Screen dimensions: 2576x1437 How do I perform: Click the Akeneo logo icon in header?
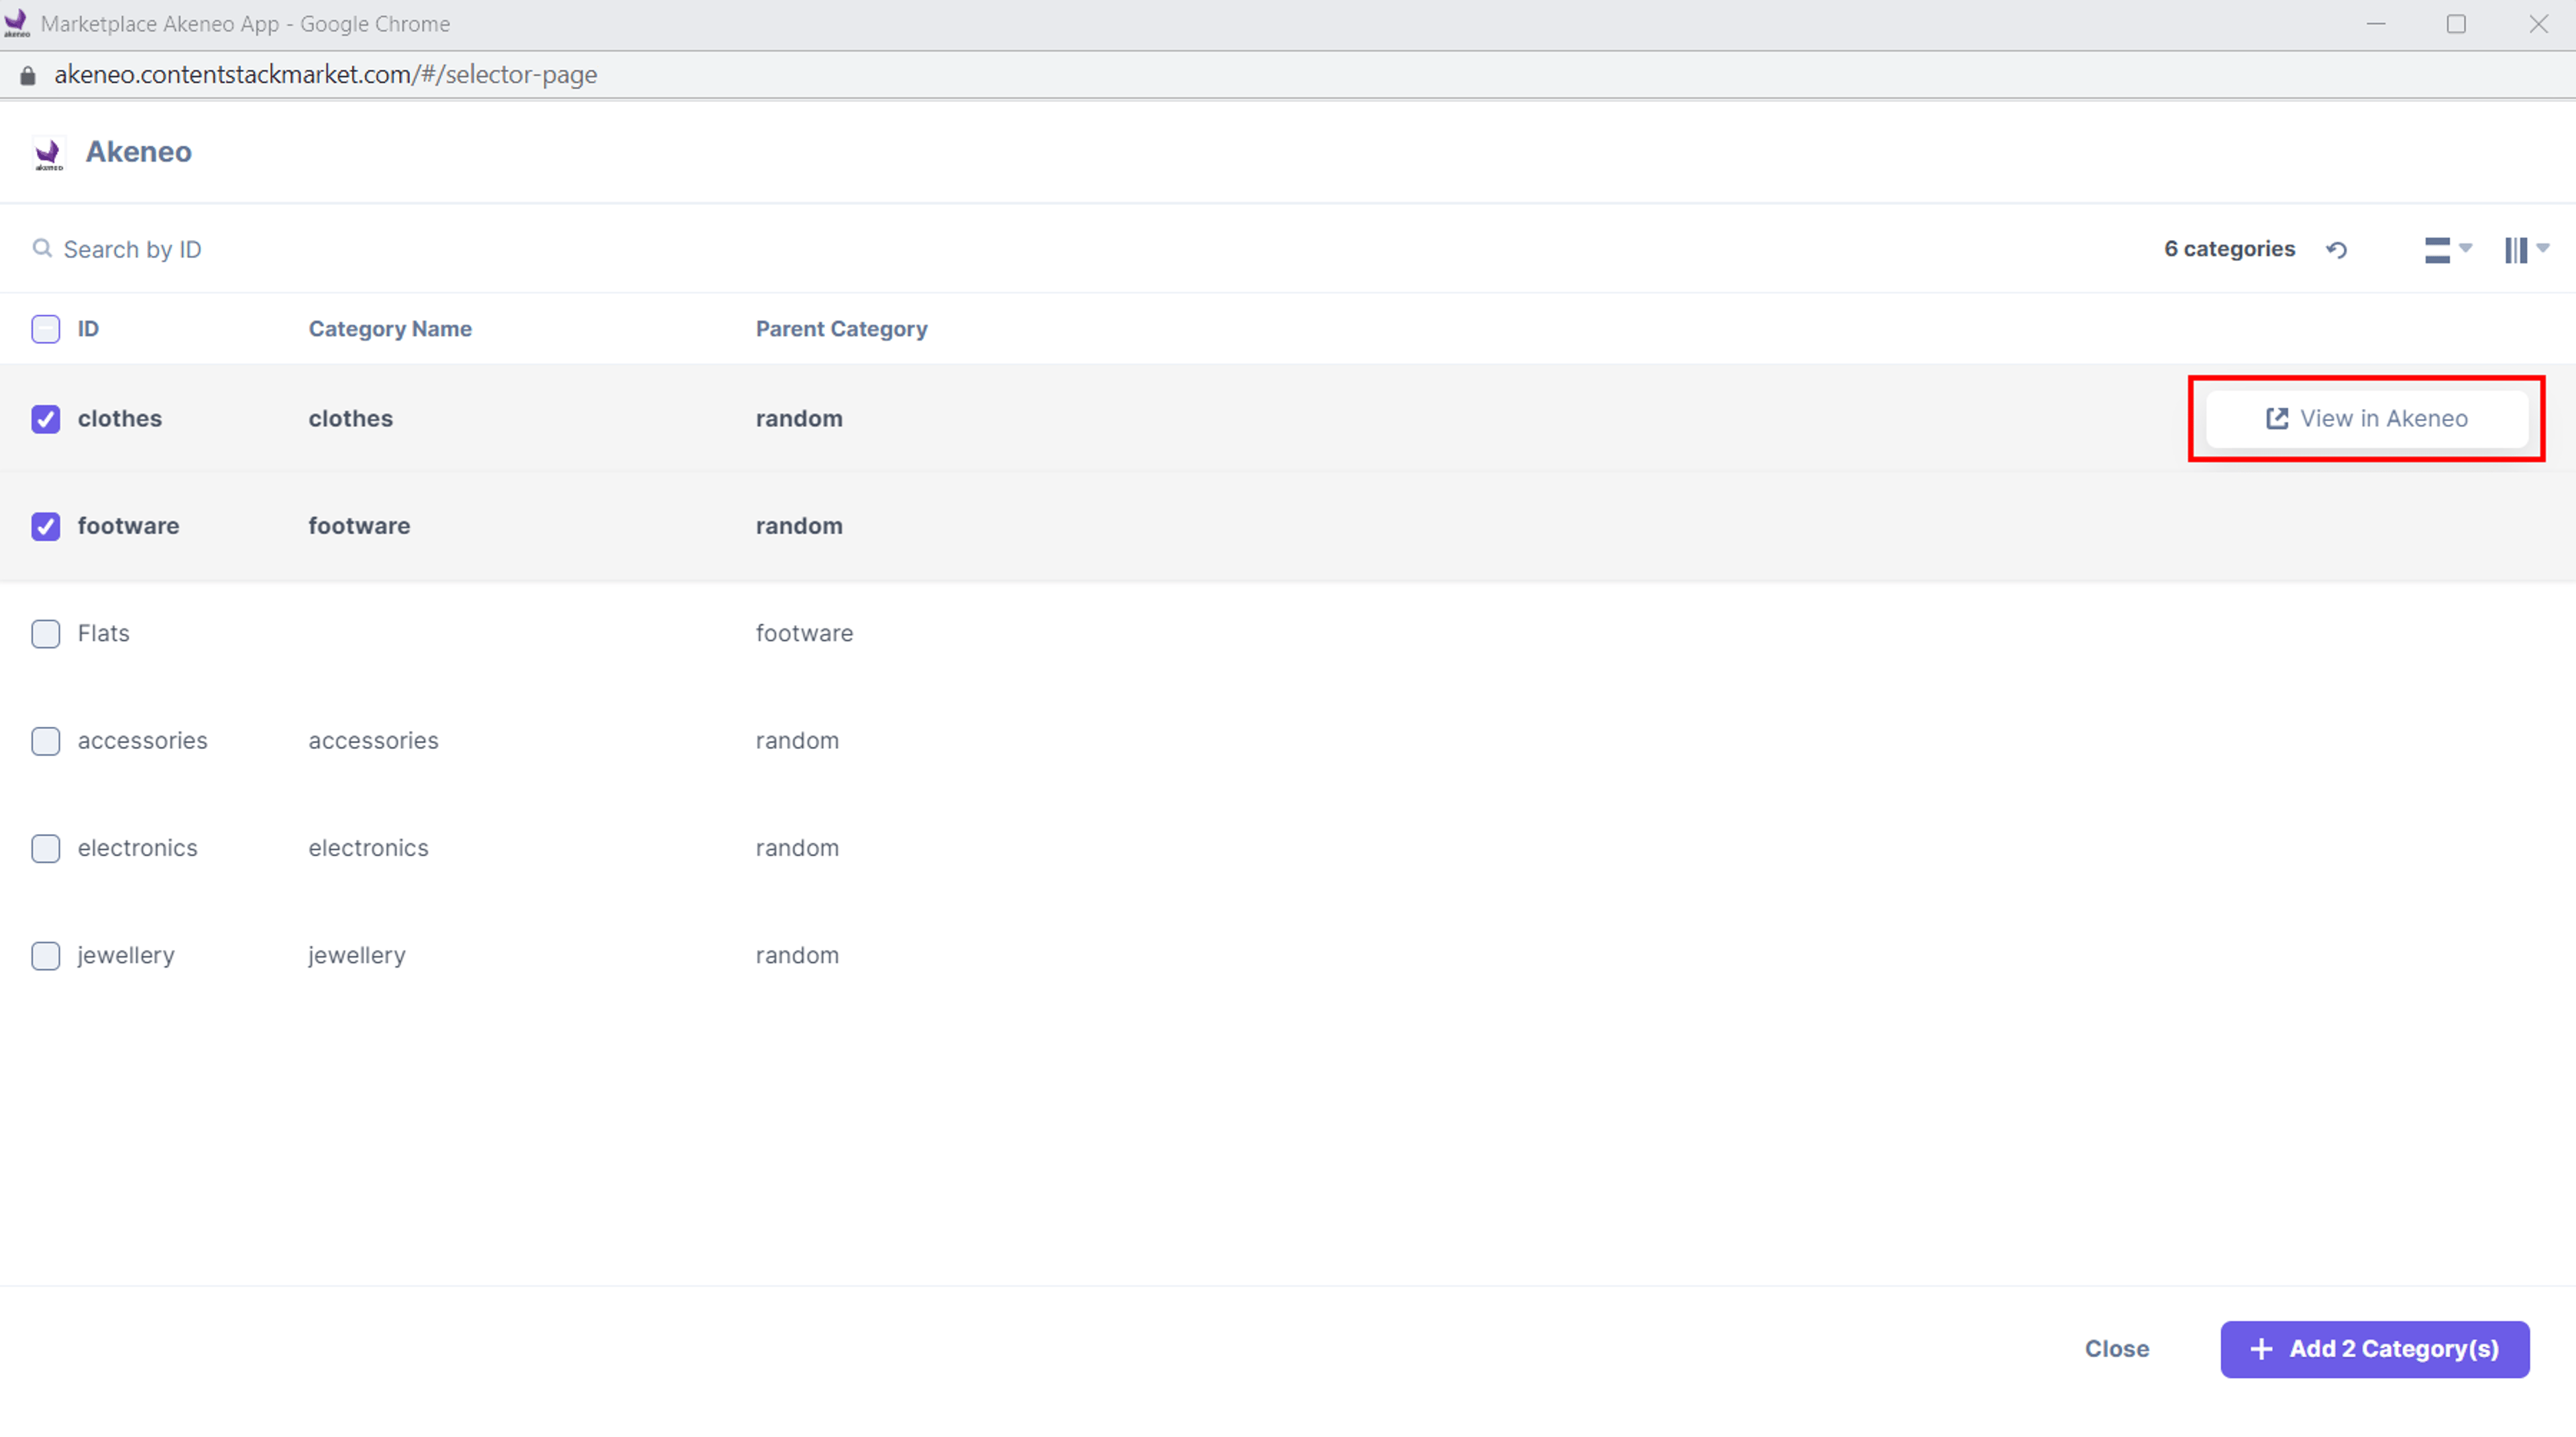[48, 154]
